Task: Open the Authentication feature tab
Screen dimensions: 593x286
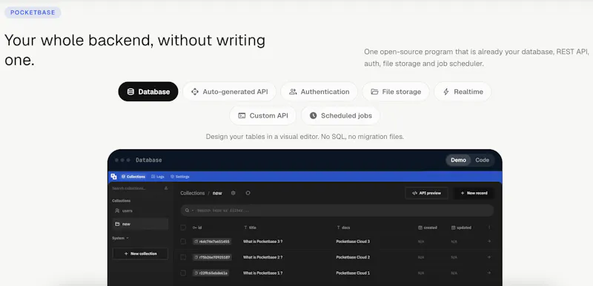Action: tap(319, 92)
